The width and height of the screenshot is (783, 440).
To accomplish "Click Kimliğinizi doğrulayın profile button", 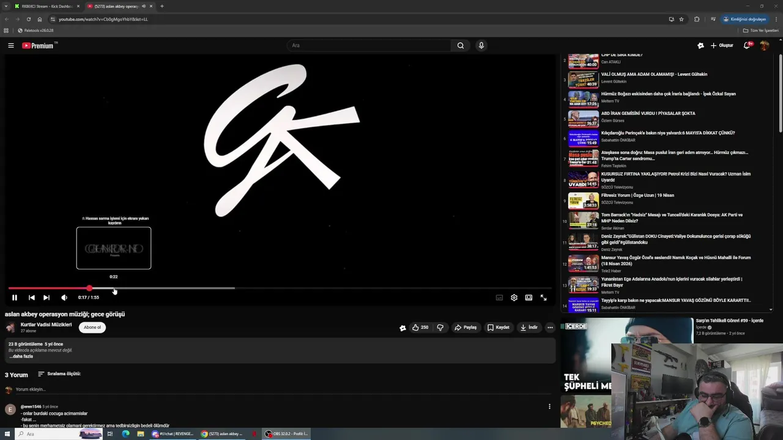I will [744, 19].
